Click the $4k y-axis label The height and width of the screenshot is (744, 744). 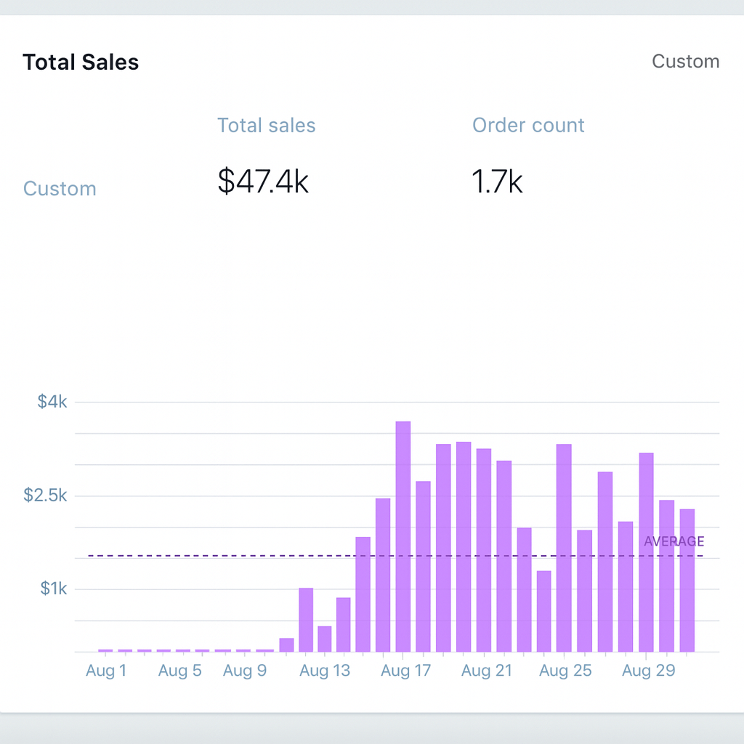tap(52, 401)
